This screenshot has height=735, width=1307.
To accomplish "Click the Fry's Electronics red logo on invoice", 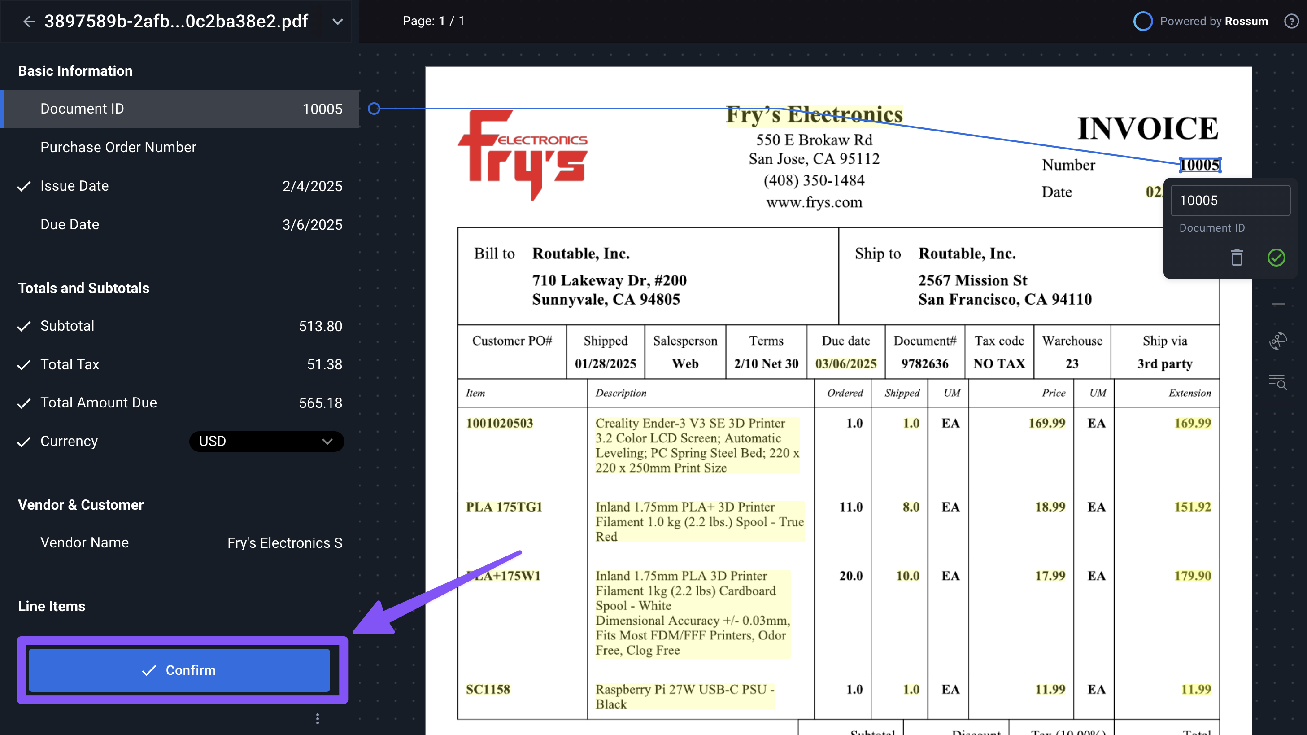I will 523,155.
